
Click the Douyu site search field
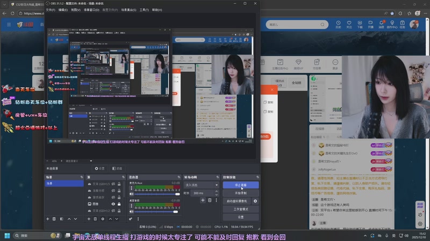pos(297,25)
